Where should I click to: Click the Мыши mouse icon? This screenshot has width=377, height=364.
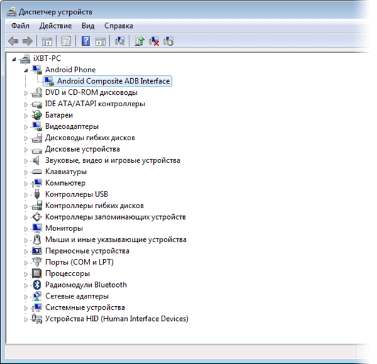37,239
